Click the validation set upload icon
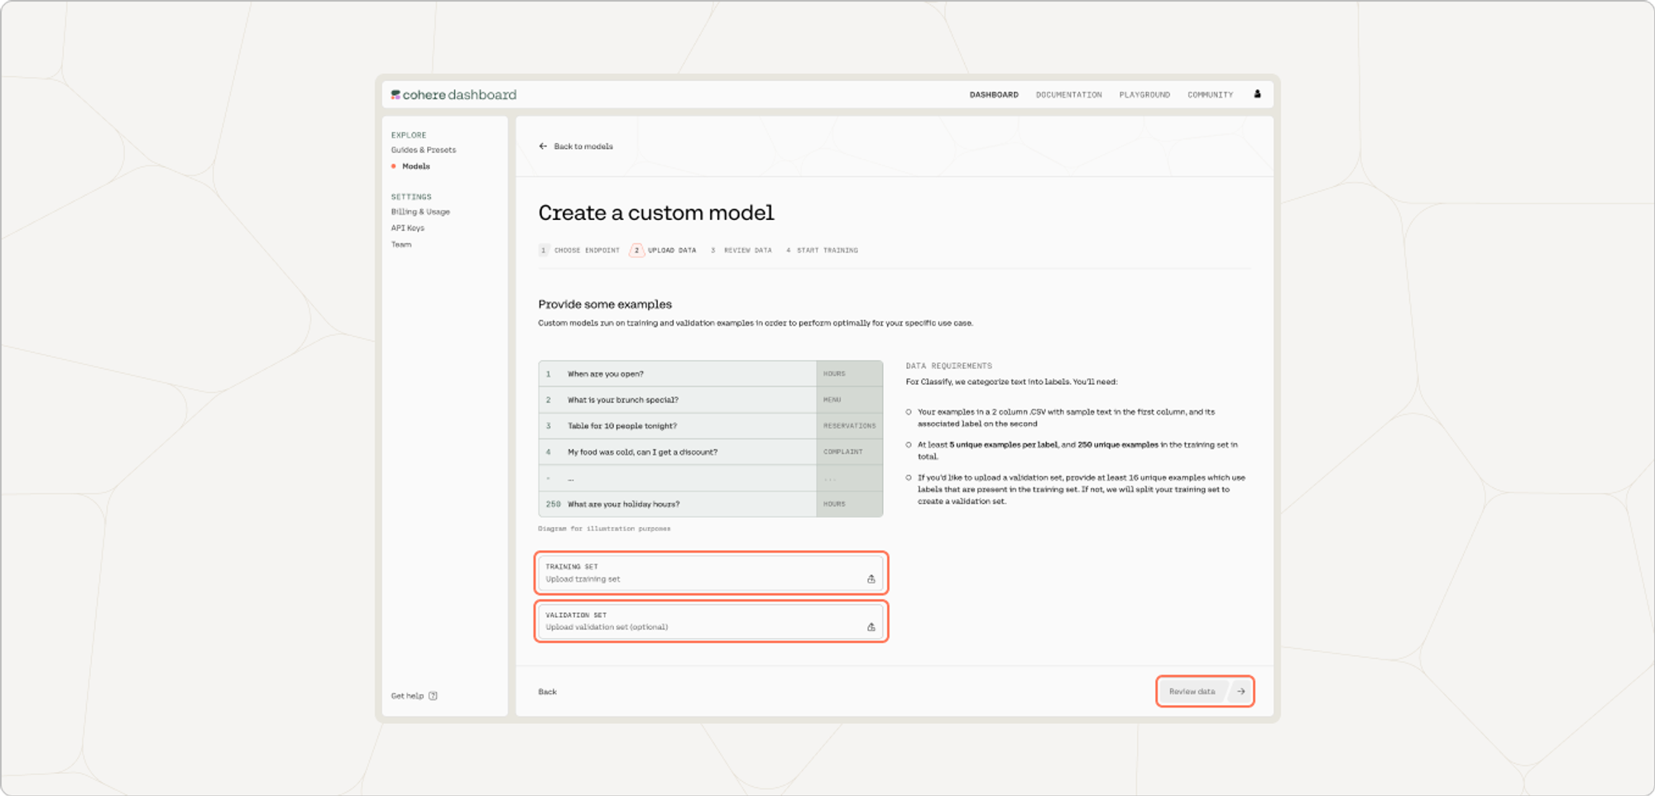1655x796 pixels. pyautogui.click(x=871, y=627)
